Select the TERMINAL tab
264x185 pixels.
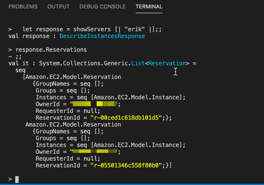pyautogui.click(x=149, y=6)
